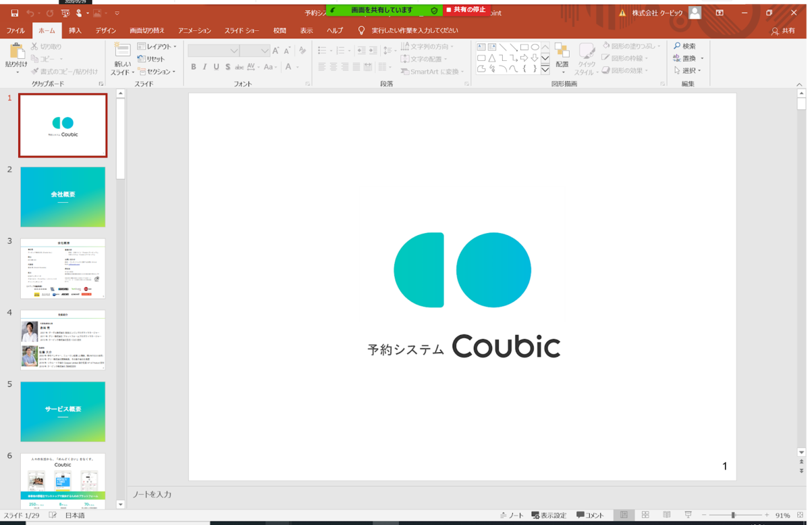Toggle the comments pane (コメント)
Image resolution: width=810 pixels, height=525 pixels.
tap(590, 515)
